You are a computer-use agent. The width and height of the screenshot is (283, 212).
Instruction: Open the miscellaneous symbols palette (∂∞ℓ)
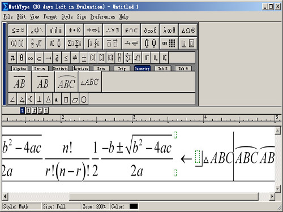pyautogui.click(x=150, y=30)
